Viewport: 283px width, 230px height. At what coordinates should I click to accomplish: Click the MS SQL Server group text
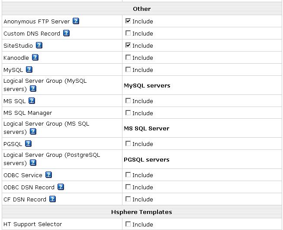[146, 128]
